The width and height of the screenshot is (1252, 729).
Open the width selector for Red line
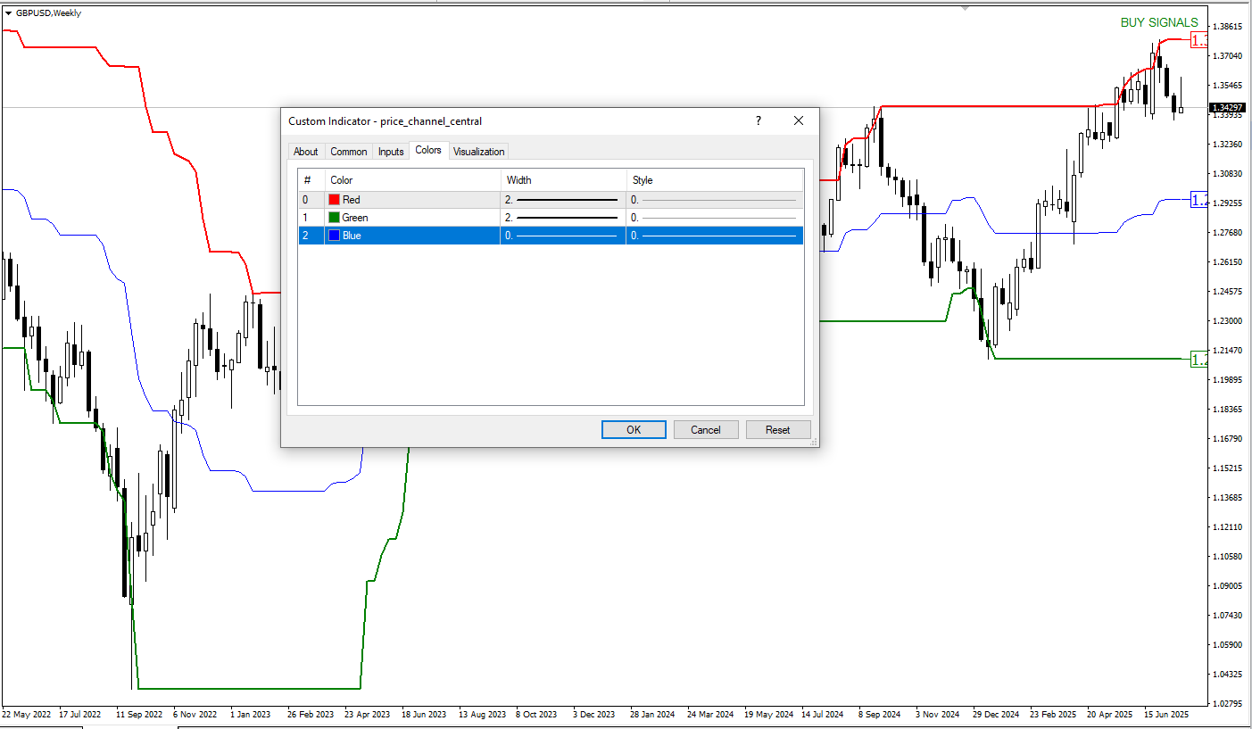click(x=562, y=200)
